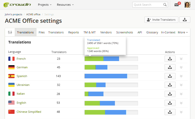The width and height of the screenshot is (195, 119).
Task: Click the US flag for English
Action: 11,103
